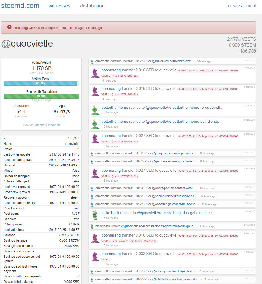Screen dimensions: 262x284
Task: Click curation icon beside jedigeiss reward row
Action: [92, 154]
